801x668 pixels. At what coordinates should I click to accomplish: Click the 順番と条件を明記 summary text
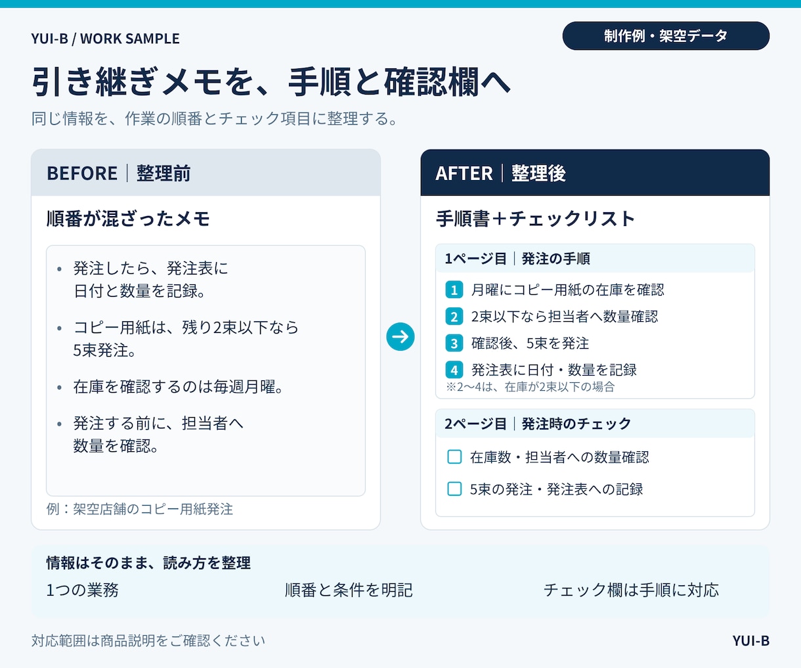point(349,590)
